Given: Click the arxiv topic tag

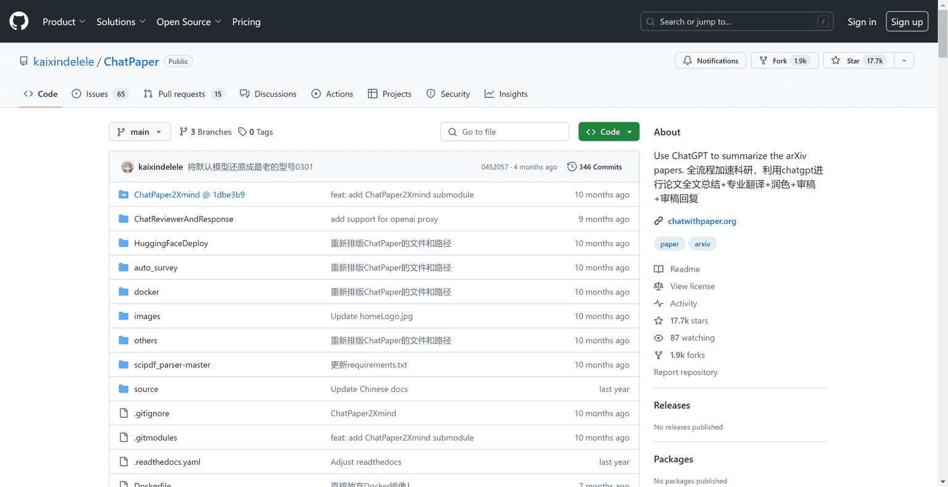Looking at the screenshot, I should pyautogui.click(x=702, y=244).
